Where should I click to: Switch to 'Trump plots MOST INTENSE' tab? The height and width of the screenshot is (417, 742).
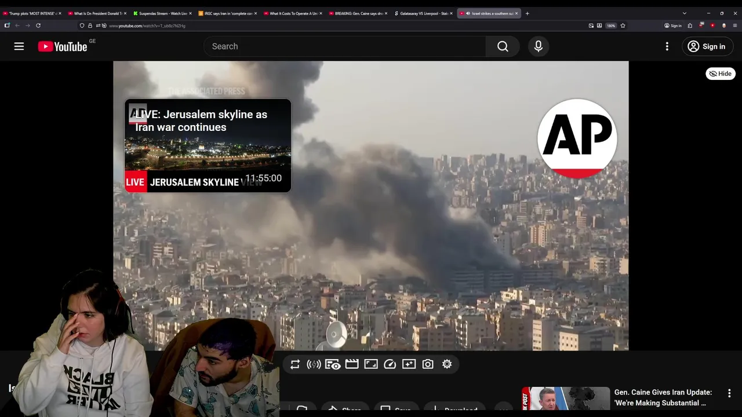pyautogui.click(x=32, y=13)
